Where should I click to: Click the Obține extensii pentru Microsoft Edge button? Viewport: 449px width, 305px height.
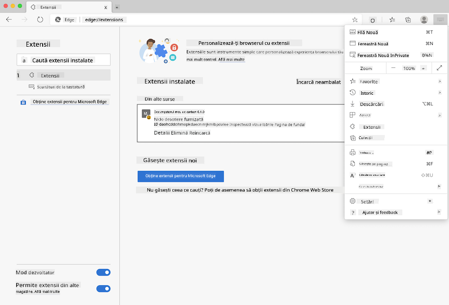point(180,176)
